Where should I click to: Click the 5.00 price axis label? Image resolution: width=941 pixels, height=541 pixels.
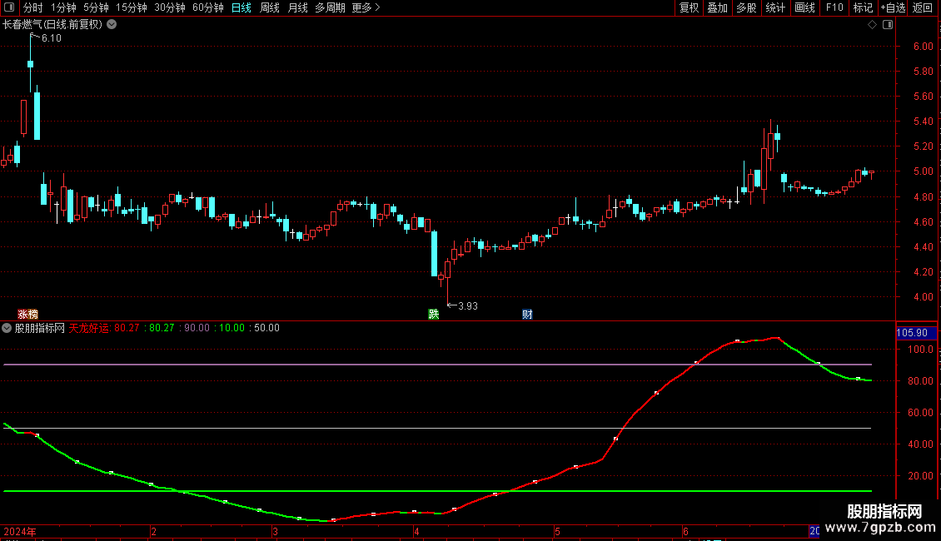(x=923, y=171)
